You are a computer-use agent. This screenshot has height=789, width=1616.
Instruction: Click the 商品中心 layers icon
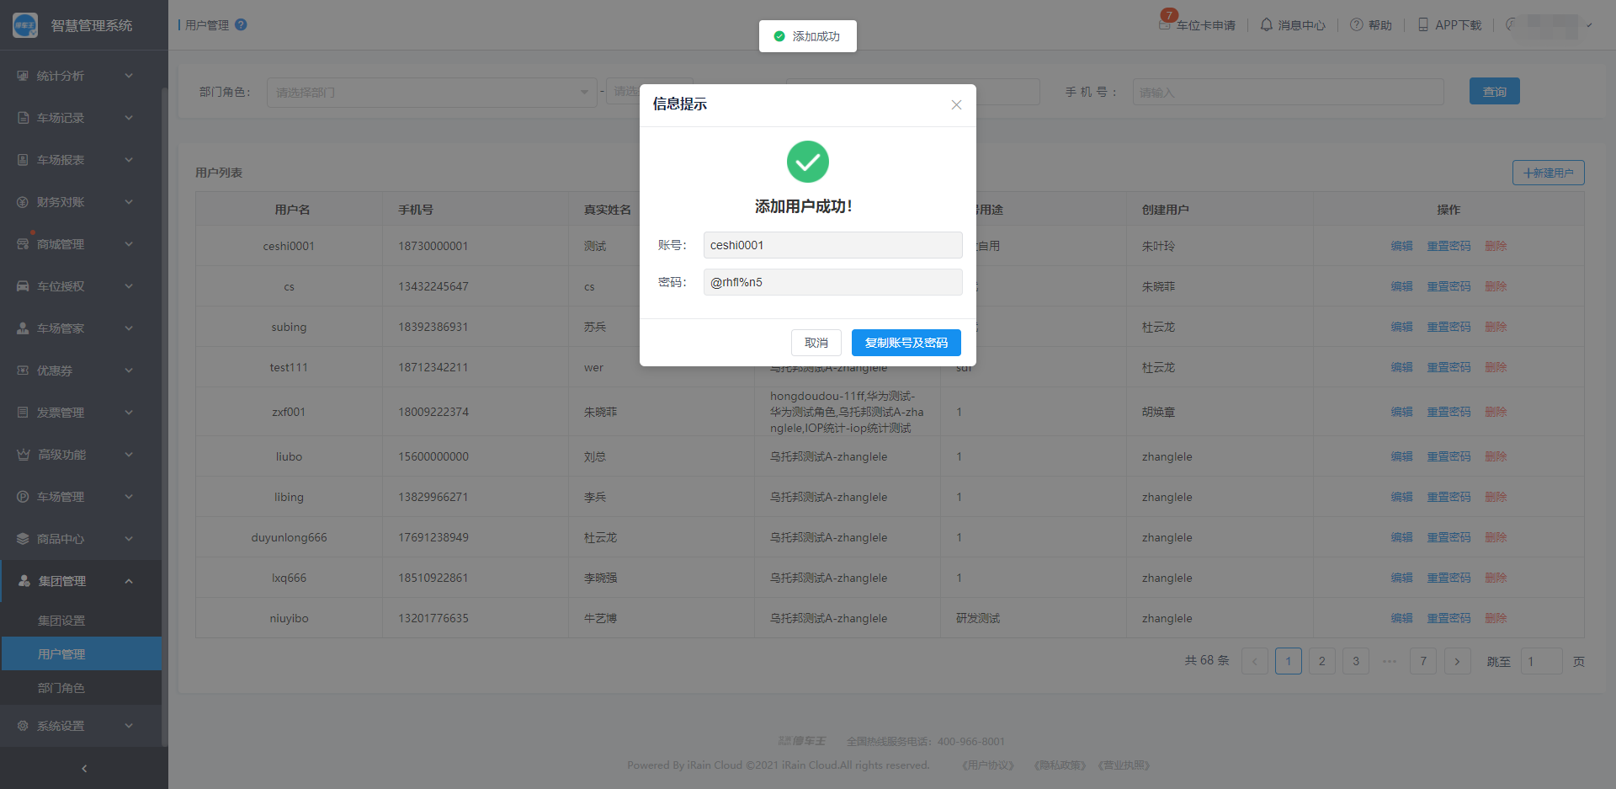click(x=23, y=539)
